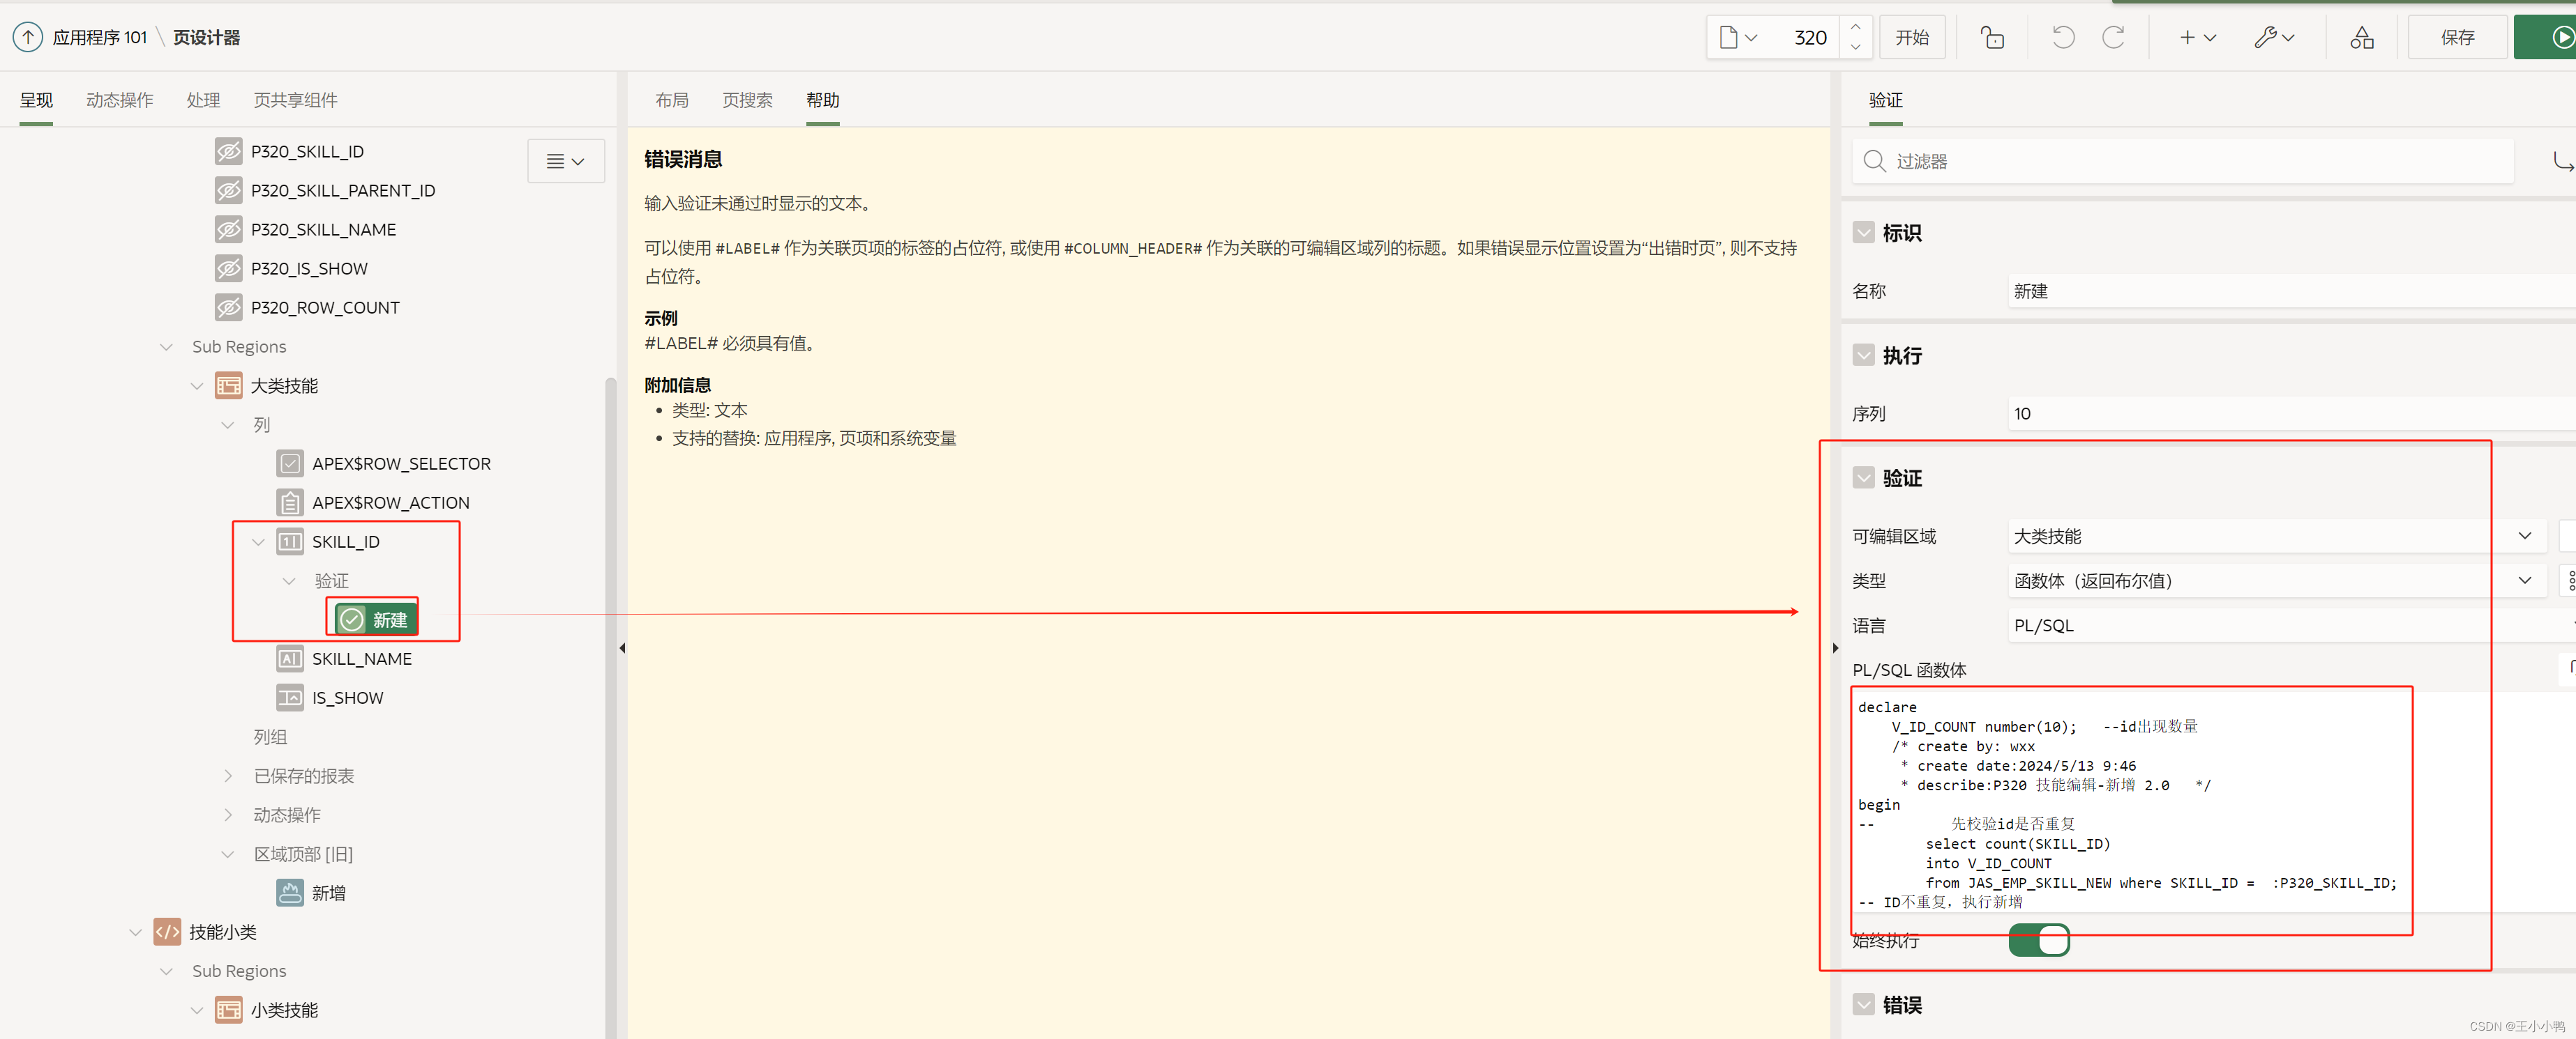Click the 保存 button
The height and width of the screenshot is (1039, 2576).
pyautogui.click(x=2457, y=38)
